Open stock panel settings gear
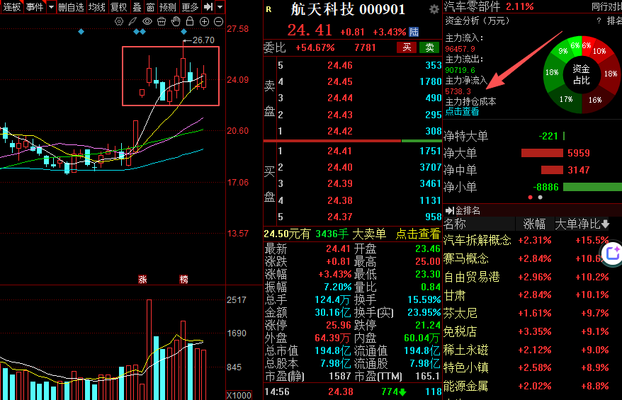Screen dimensions: 622x400 (434, 9)
